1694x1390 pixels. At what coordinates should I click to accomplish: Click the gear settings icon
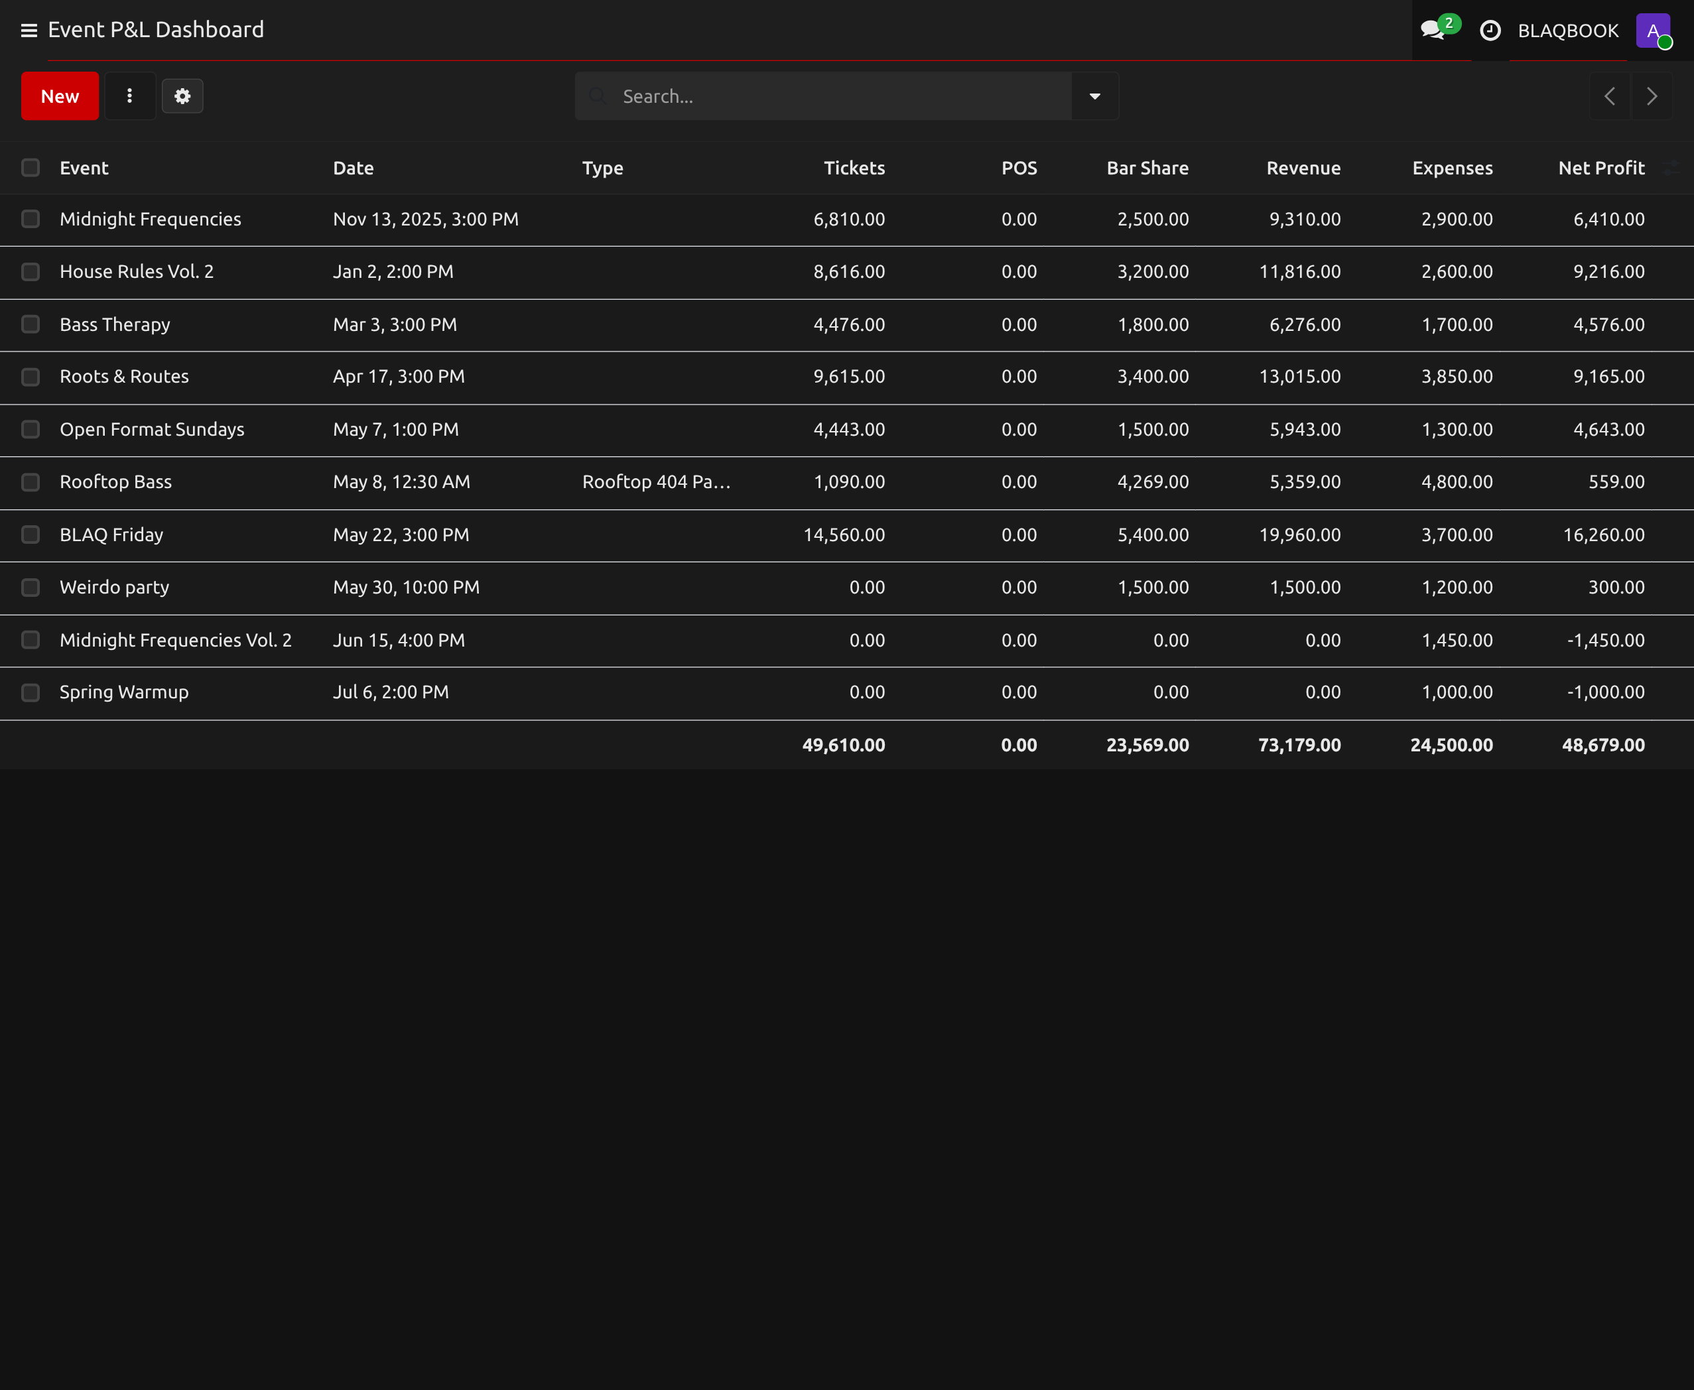tap(182, 96)
